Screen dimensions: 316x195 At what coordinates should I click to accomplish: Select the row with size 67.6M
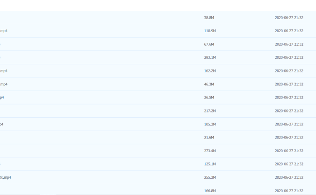pyautogui.click(x=209, y=44)
